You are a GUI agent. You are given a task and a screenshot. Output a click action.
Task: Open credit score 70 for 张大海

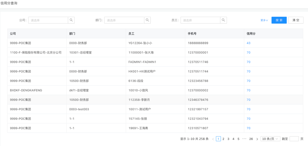tap(249, 53)
